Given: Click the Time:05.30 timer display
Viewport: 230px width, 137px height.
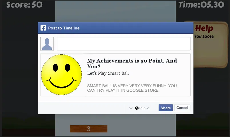Looking at the screenshot, I should pyautogui.click(x=201, y=5).
